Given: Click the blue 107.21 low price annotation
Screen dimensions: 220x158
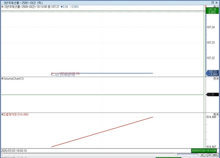Looking at the screenshot, I should pyautogui.click(x=65, y=75).
